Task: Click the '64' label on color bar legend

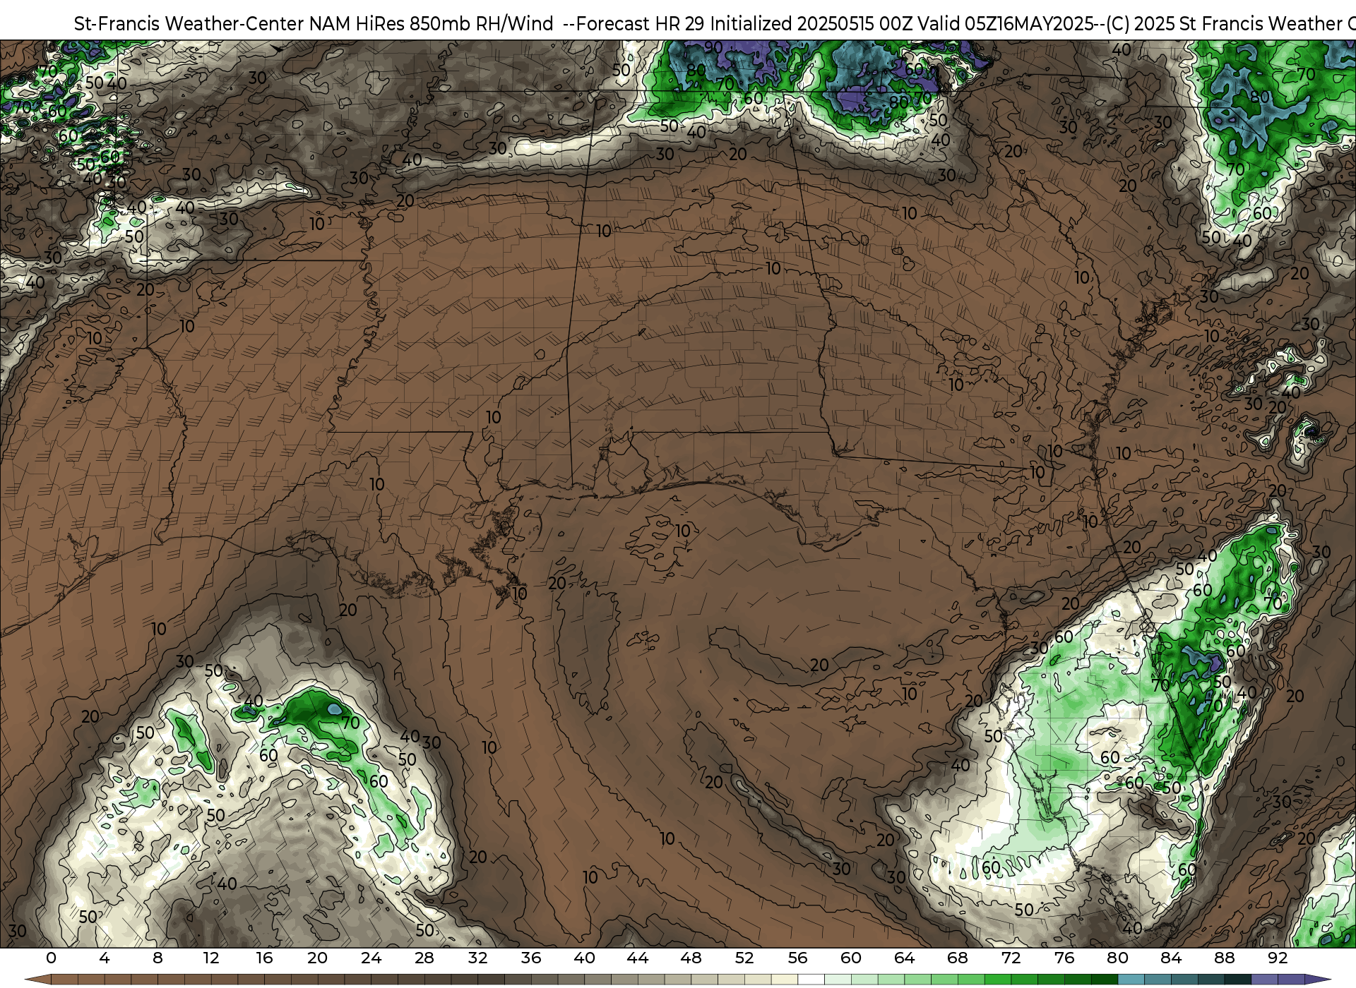Action: click(904, 958)
